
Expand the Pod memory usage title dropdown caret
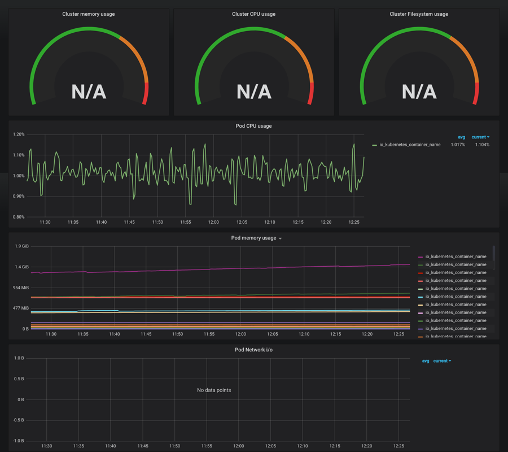tap(280, 238)
